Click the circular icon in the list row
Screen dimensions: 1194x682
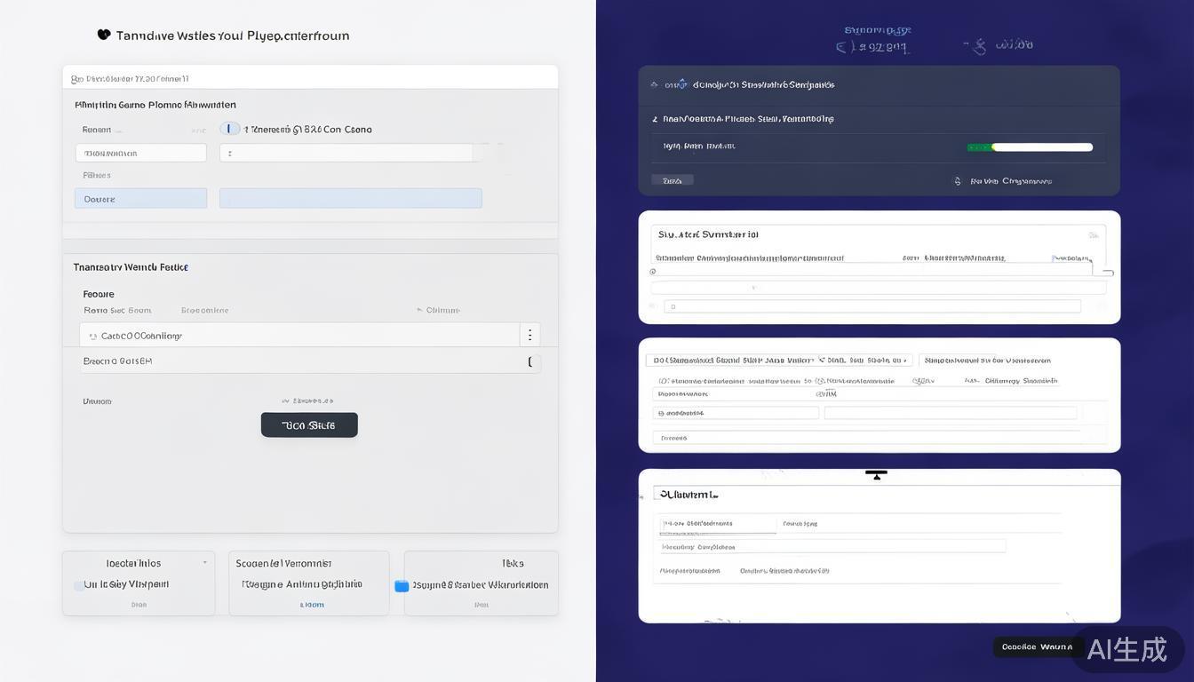[x=93, y=337]
